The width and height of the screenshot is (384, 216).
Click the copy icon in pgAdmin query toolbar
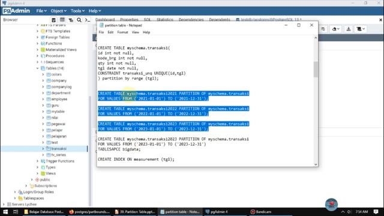tap(323, 29)
